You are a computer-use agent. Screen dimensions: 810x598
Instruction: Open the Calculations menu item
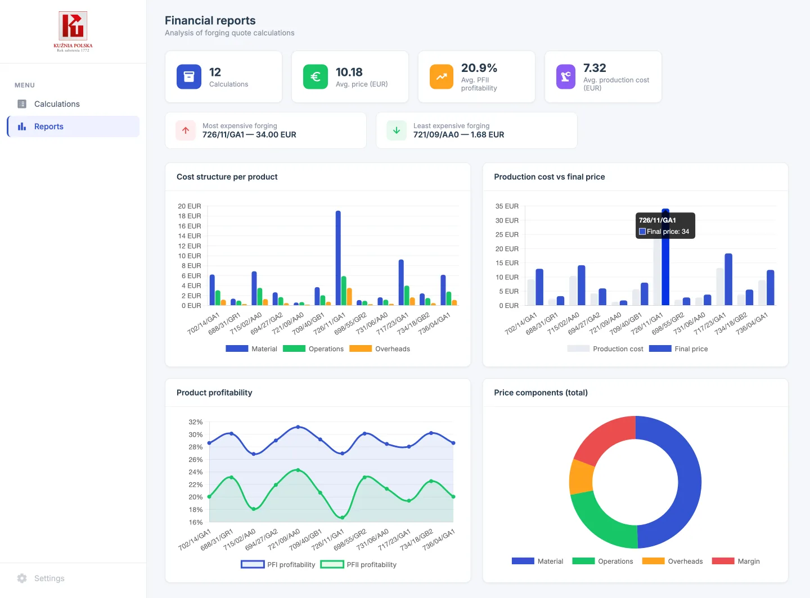click(73, 104)
